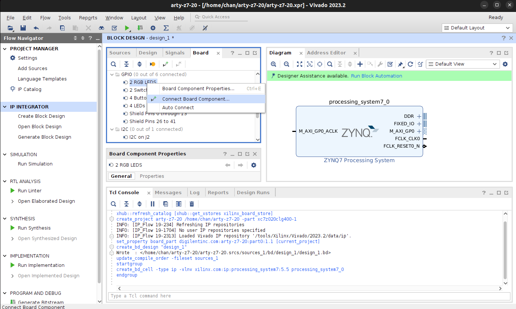The width and height of the screenshot is (516, 309).
Task: Click Run Synthesis in Flow Navigator
Action: point(34,228)
